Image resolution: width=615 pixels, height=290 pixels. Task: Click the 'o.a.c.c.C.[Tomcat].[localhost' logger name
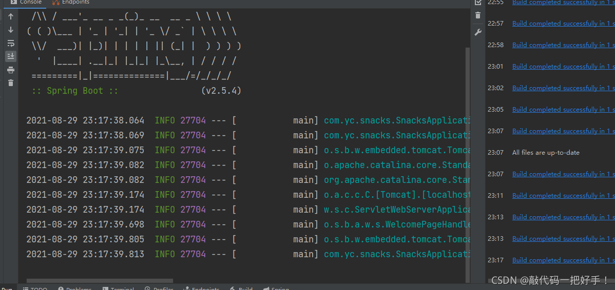(x=397, y=195)
